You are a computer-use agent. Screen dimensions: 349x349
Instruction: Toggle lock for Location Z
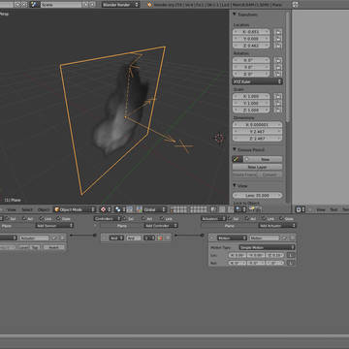point(277,46)
